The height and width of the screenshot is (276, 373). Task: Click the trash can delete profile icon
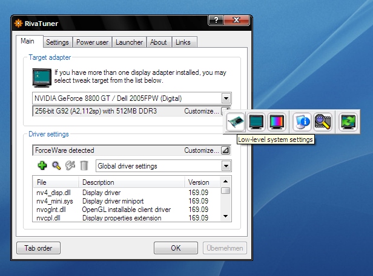pyautogui.click(x=84, y=165)
